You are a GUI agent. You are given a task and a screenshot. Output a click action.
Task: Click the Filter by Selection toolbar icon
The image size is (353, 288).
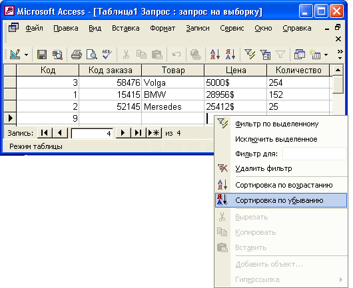point(250,55)
